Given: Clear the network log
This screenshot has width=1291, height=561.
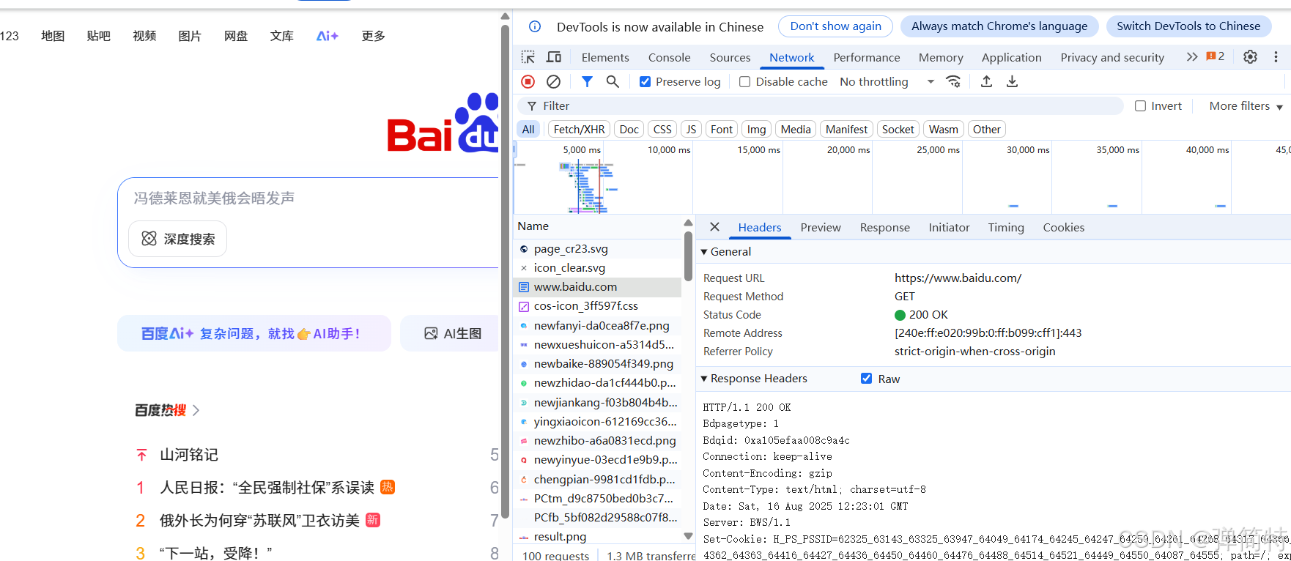Looking at the screenshot, I should [x=554, y=82].
